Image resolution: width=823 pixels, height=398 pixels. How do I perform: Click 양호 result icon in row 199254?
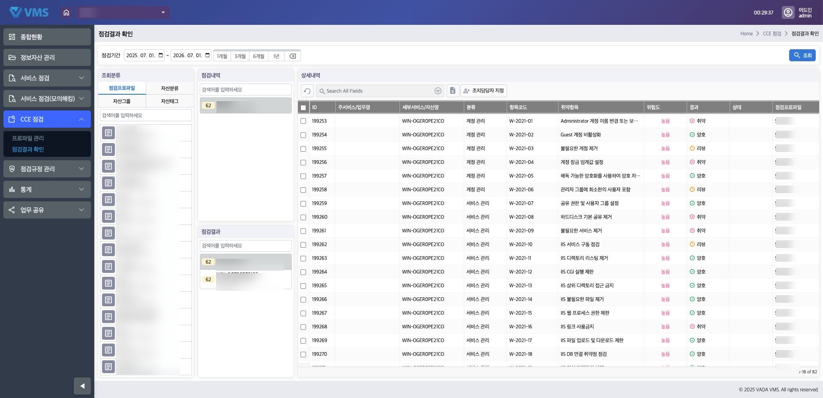[692, 135]
